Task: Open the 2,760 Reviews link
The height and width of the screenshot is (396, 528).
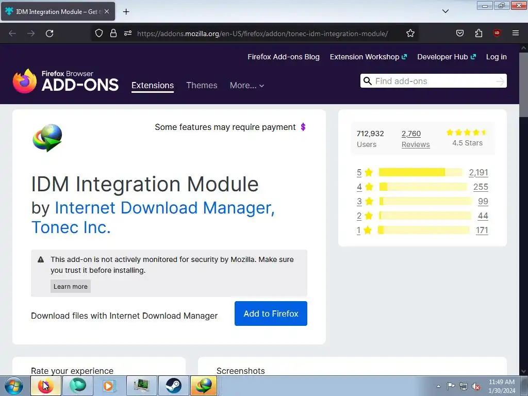Action: coord(416,139)
